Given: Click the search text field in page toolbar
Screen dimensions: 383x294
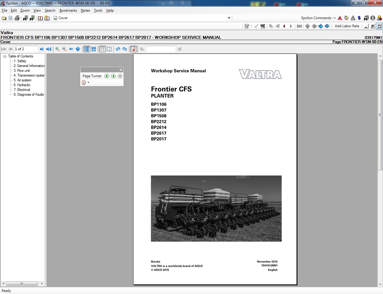Looking at the screenshot, I should [x=161, y=49].
